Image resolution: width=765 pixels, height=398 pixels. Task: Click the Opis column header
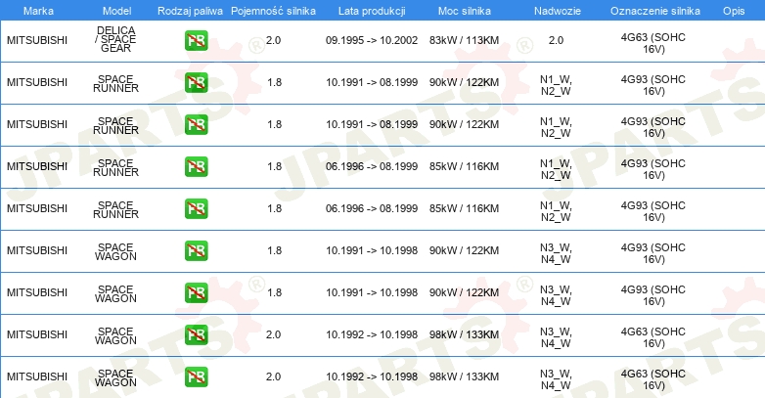734,11
